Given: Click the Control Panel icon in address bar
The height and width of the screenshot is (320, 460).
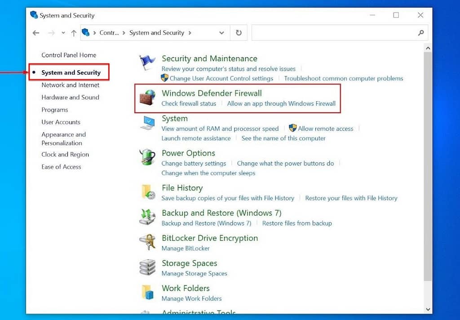Looking at the screenshot, I should [x=86, y=32].
